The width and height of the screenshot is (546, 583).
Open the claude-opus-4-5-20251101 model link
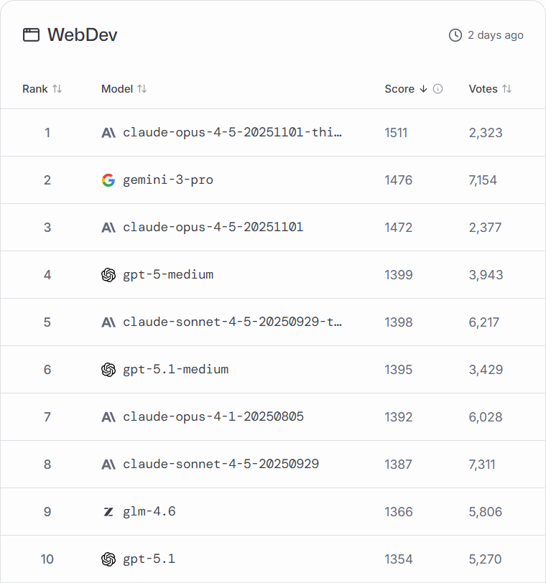click(213, 228)
